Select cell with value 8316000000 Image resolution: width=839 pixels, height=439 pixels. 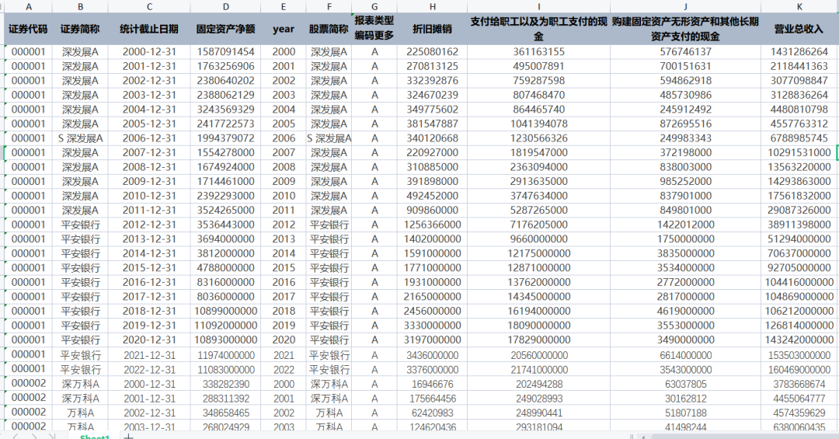(x=225, y=283)
